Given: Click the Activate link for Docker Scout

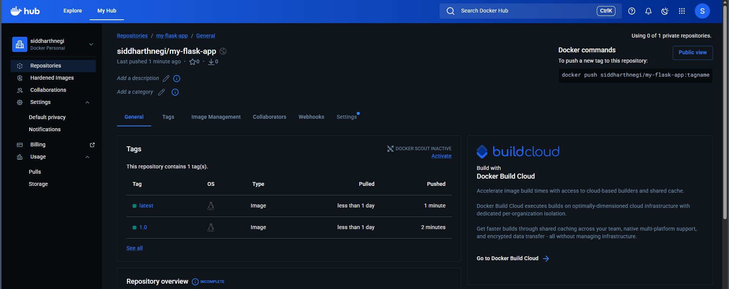Looking at the screenshot, I should pos(441,156).
